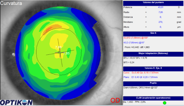Click the Optikon logo
Image resolution: width=184 pixels, height=106 pixels.
click(16, 103)
